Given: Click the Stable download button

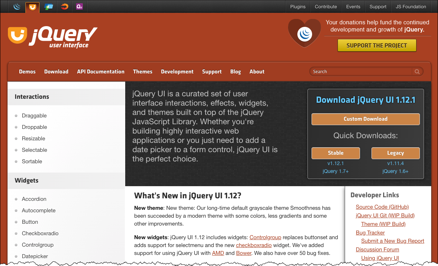Looking at the screenshot, I should pos(336,153).
